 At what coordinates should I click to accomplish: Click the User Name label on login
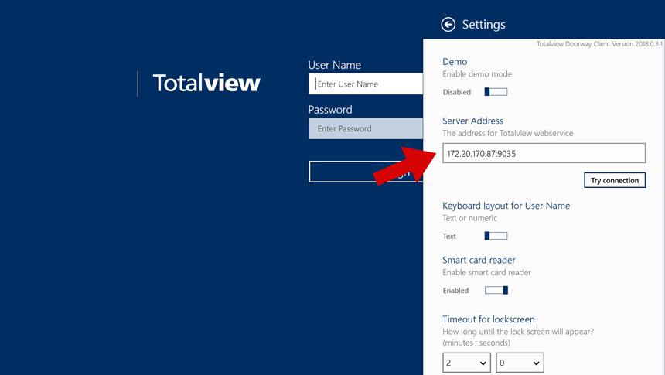coord(334,65)
